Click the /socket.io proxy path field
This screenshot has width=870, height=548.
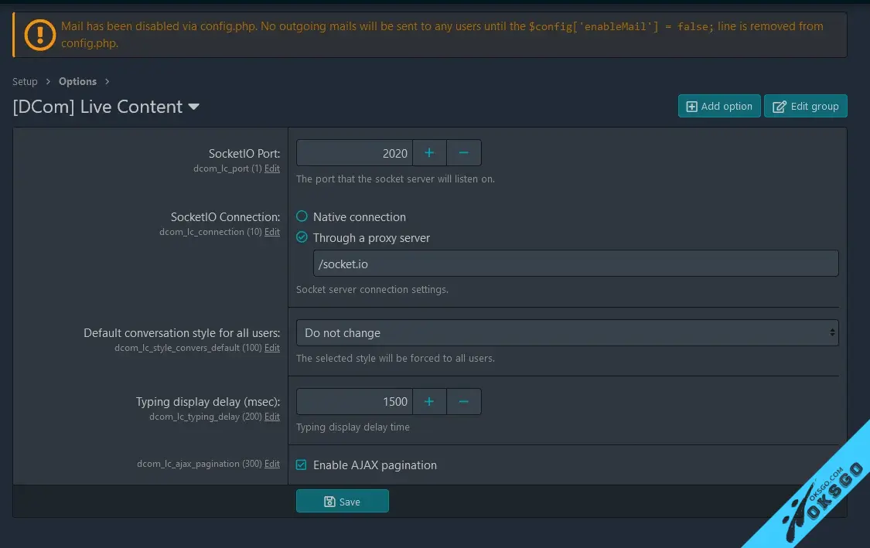[575, 264]
